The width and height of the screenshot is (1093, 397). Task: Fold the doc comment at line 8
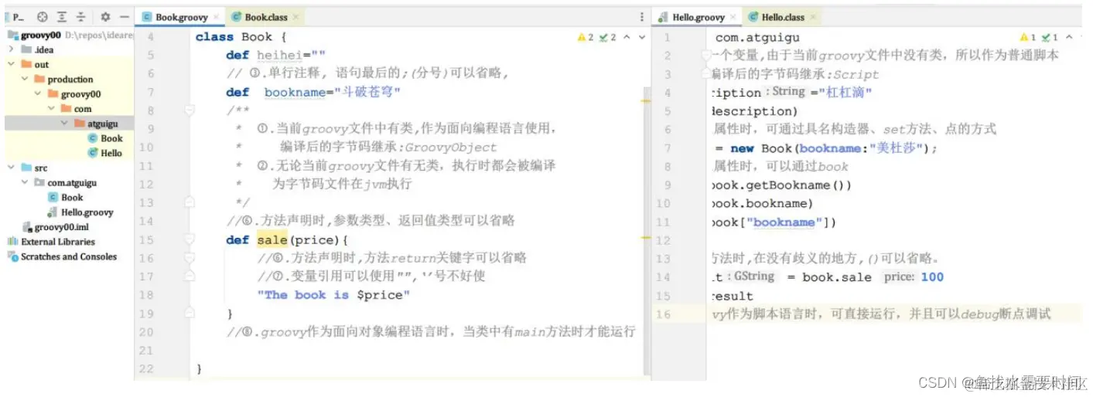point(189,110)
